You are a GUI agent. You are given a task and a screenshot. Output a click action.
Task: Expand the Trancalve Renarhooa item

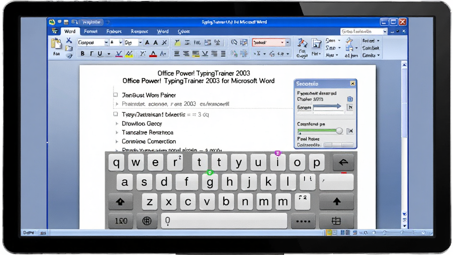click(117, 133)
